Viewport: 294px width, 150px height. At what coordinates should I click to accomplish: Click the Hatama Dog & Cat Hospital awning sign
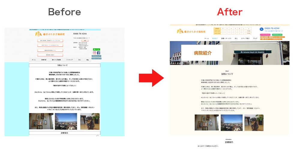pyautogui.click(x=252, y=52)
